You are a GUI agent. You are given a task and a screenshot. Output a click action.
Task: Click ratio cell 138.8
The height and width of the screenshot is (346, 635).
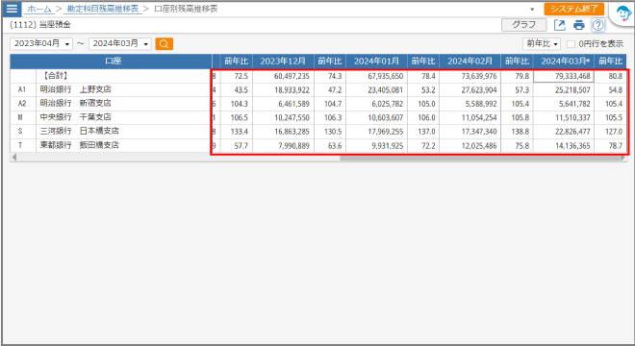518,132
